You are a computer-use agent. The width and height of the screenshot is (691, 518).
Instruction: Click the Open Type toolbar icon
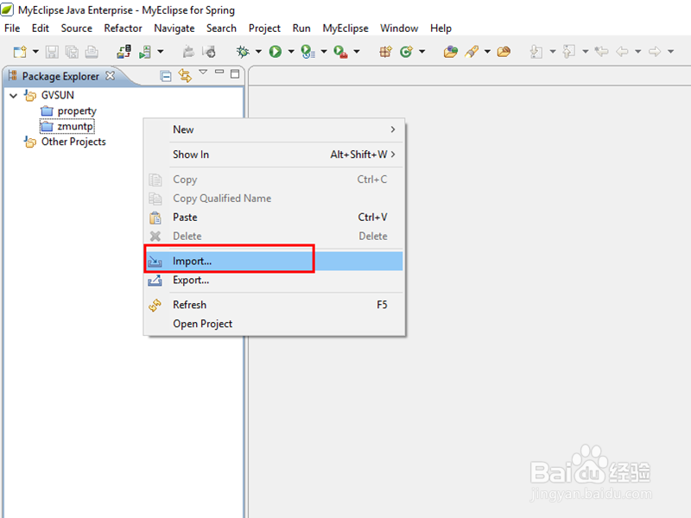pos(450,52)
